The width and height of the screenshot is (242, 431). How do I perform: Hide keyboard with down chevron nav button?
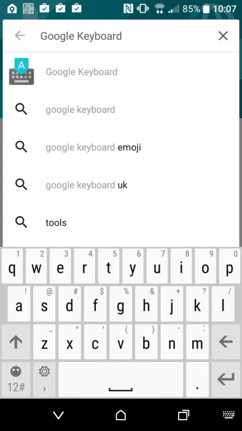click(58, 416)
